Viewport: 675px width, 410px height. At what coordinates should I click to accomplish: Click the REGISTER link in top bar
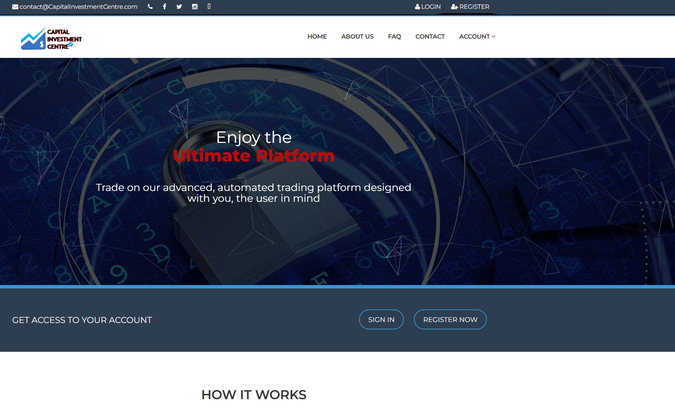tap(474, 7)
